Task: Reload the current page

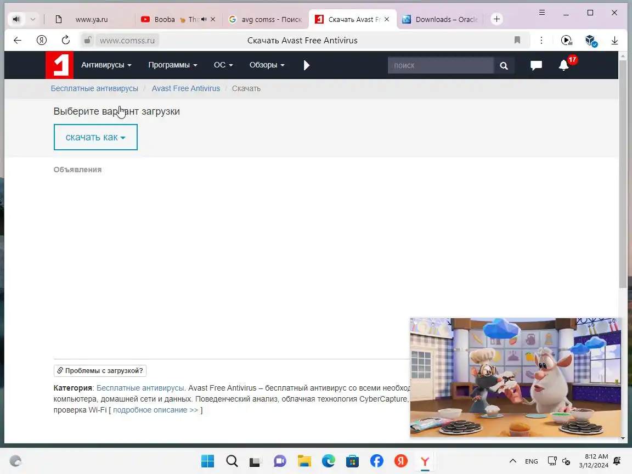Action: [66, 40]
